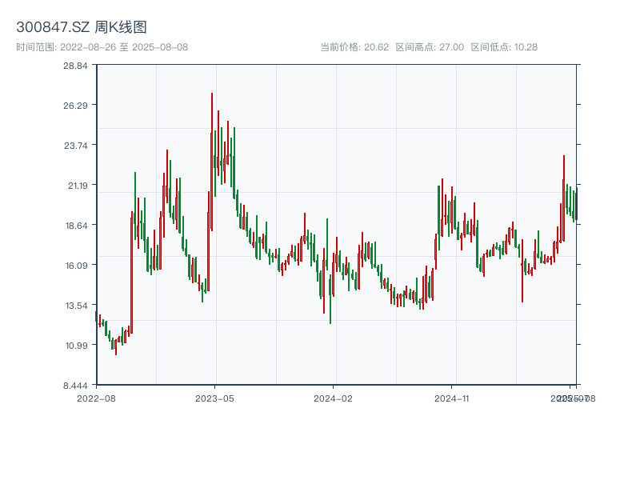The width and height of the screenshot is (640, 480).
Task: Click the x-axis label 2024-02
Action: click(333, 398)
